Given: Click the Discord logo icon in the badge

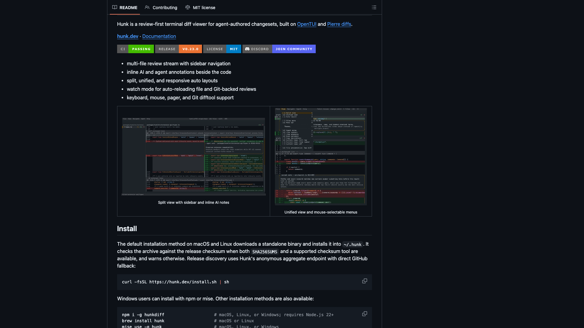Looking at the screenshot, I should [247, 49].
